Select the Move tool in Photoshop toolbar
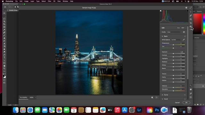This screenshot has height=115, width=205. (x=4, y=13)
